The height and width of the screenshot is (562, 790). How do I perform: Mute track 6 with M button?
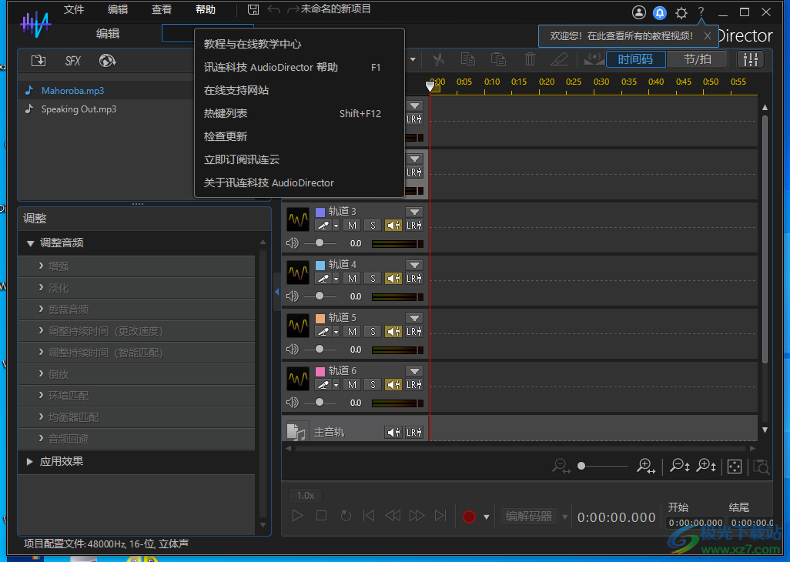click(x=352, y=385)
